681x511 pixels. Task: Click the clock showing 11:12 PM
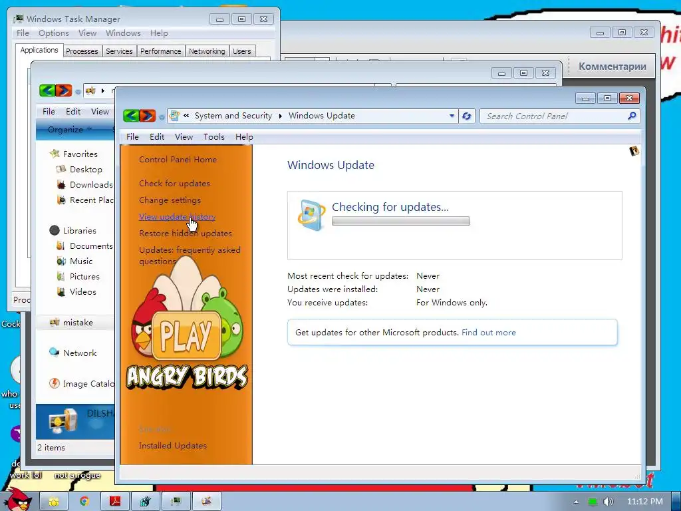tap(644, 502)
